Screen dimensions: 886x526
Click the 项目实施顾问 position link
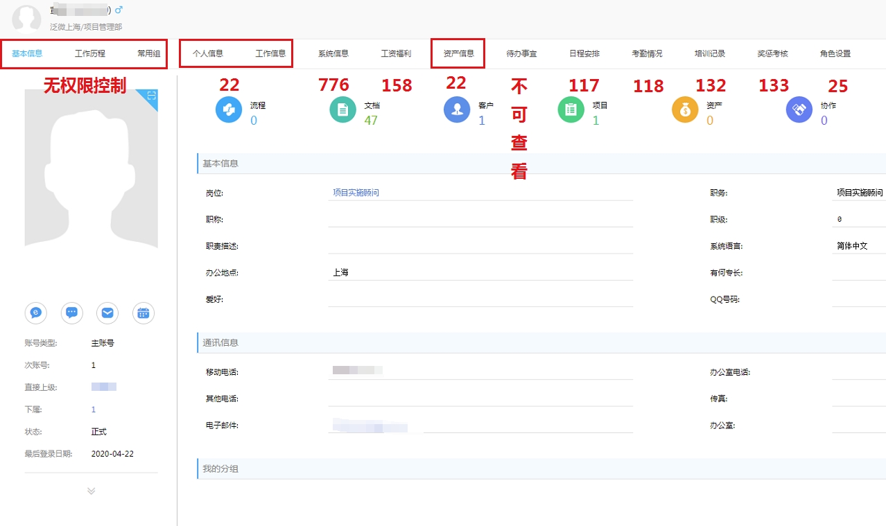click(356, 193)
